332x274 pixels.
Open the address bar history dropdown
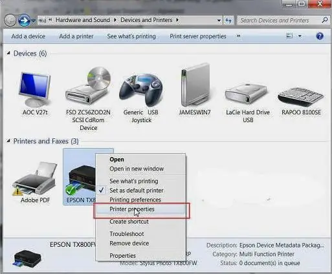pos(219,21)
